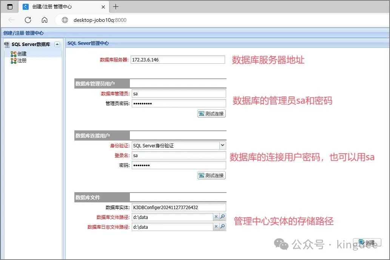This screenshot has height=260, width=390.
Task: Click the address bar URL desktop-jobo10q:8000
Action: (x=100, y=20)
